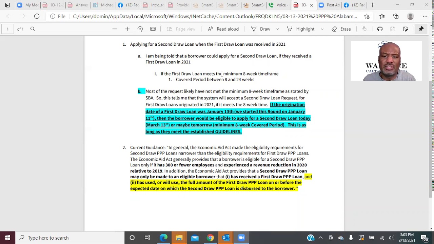Select the Erase tool
Screen dimensions: 434x244
341,29
